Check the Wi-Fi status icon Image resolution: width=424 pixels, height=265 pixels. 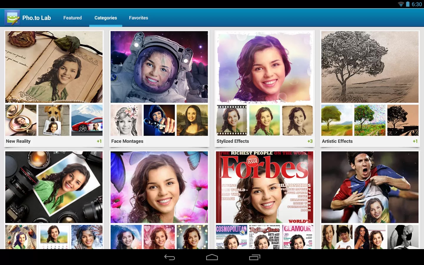tap(401, 4)
